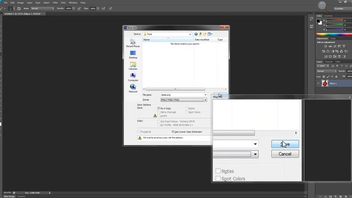
Task: Toggle Layers checkbox in Save options
Action: pyautogui.click(x=159, y=116)
